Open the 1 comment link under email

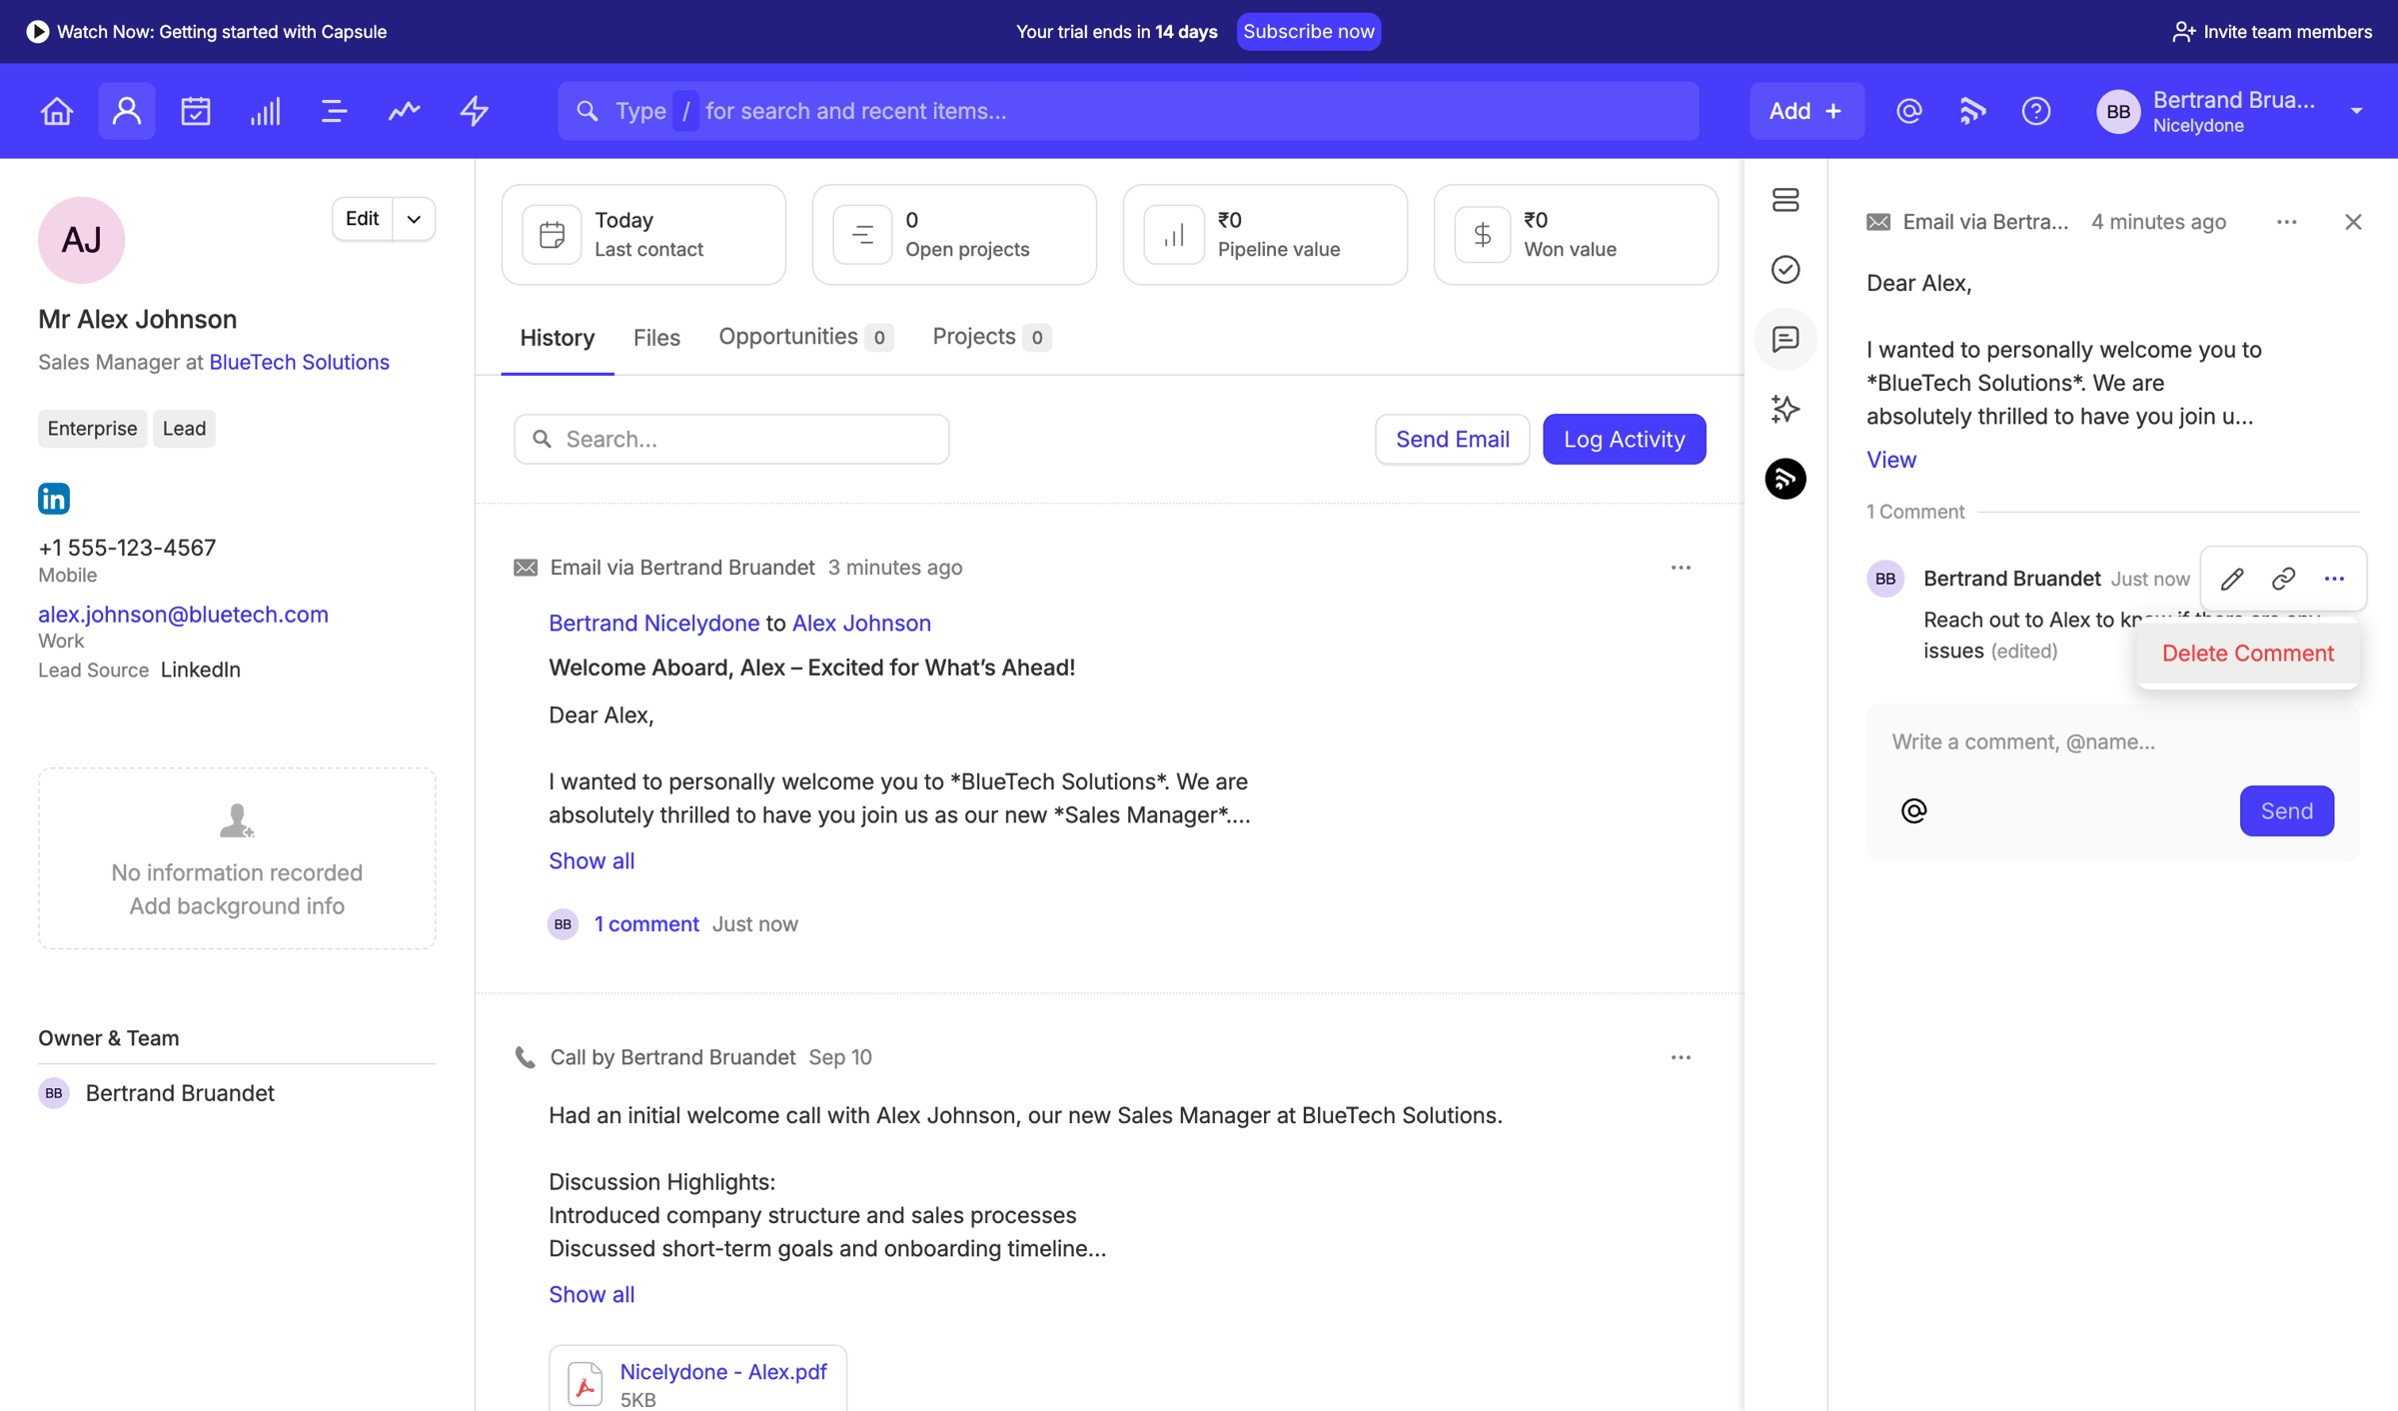(646, 923)
